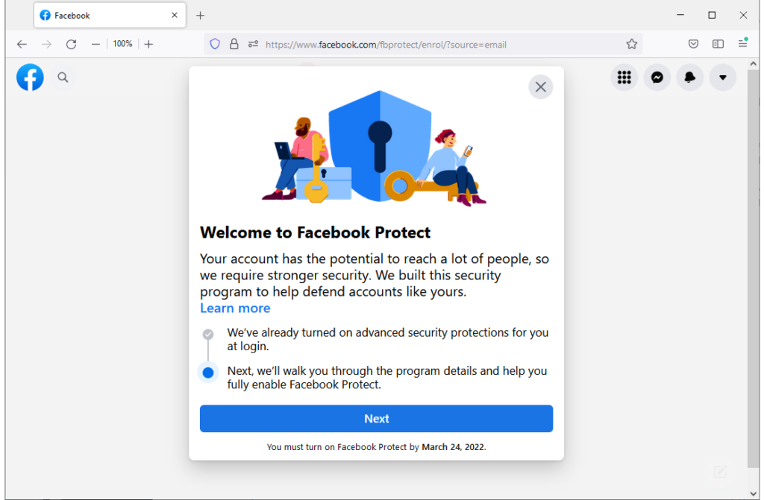The image size is (764, 500).
Task: Zoom in with plus button
Action: click(148, 44)
